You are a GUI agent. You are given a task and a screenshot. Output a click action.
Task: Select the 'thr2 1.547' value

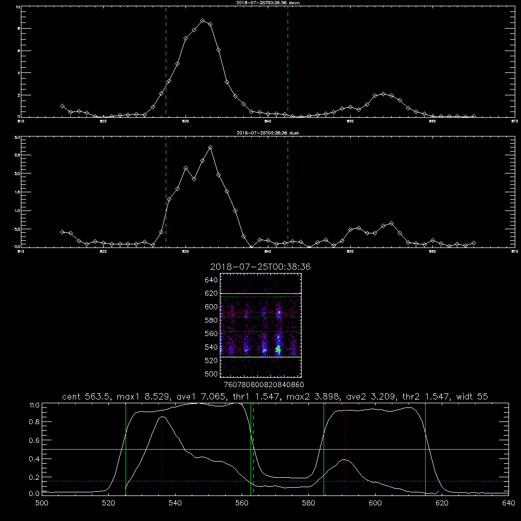click(x=426, y=396)
